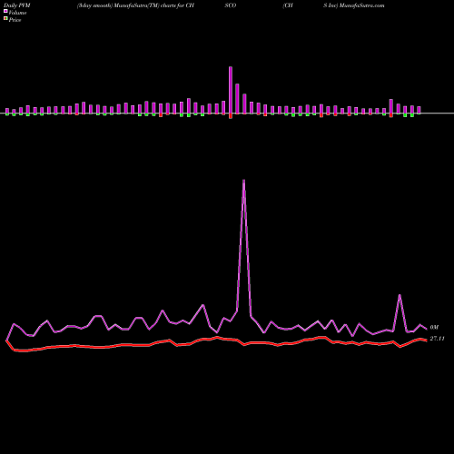Click the Price legend color swatch
Viewport: 454px width, 454px height.
click(5, 19)
